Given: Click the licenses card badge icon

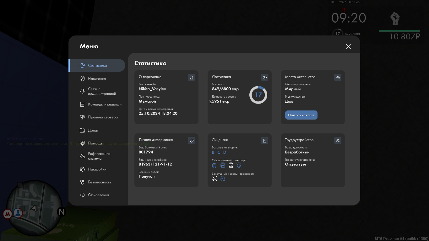Looking at the screenshot, I should 264,140.
